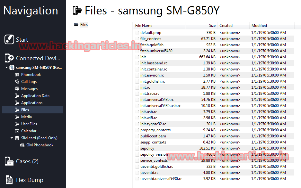Select init.container.rc file row
Viewport: 301px width, 188px height.
tap(214, 69)
